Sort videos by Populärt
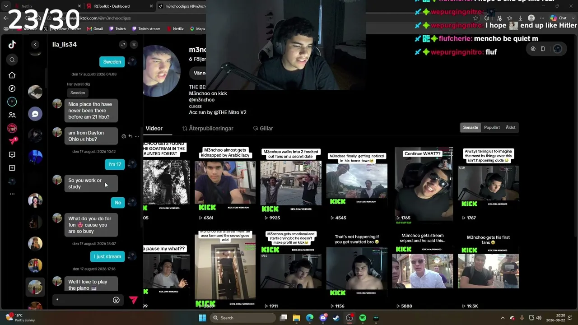The height and width of the screenshot is (325, 578). (492, 127)
